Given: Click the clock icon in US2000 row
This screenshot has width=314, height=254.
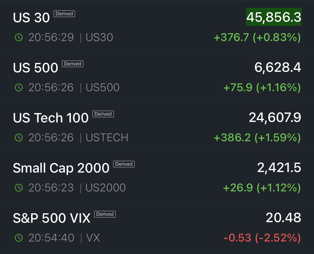Looking at the screenshot, I should [19, 188].
